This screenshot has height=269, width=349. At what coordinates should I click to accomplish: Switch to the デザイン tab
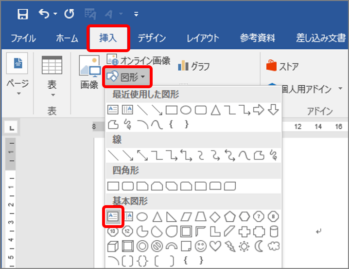[x=152, y=38]
